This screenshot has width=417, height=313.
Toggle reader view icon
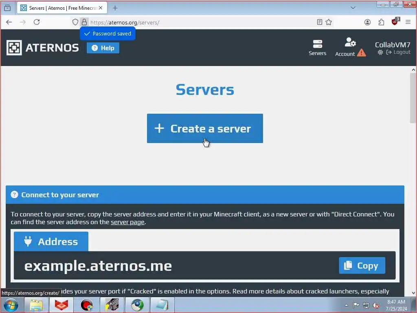[x=320, y=22]
